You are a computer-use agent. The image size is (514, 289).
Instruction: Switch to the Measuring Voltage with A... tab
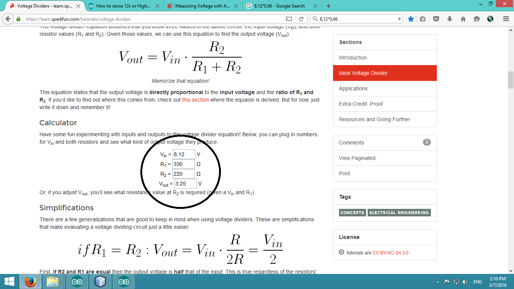tap(202, 6)
